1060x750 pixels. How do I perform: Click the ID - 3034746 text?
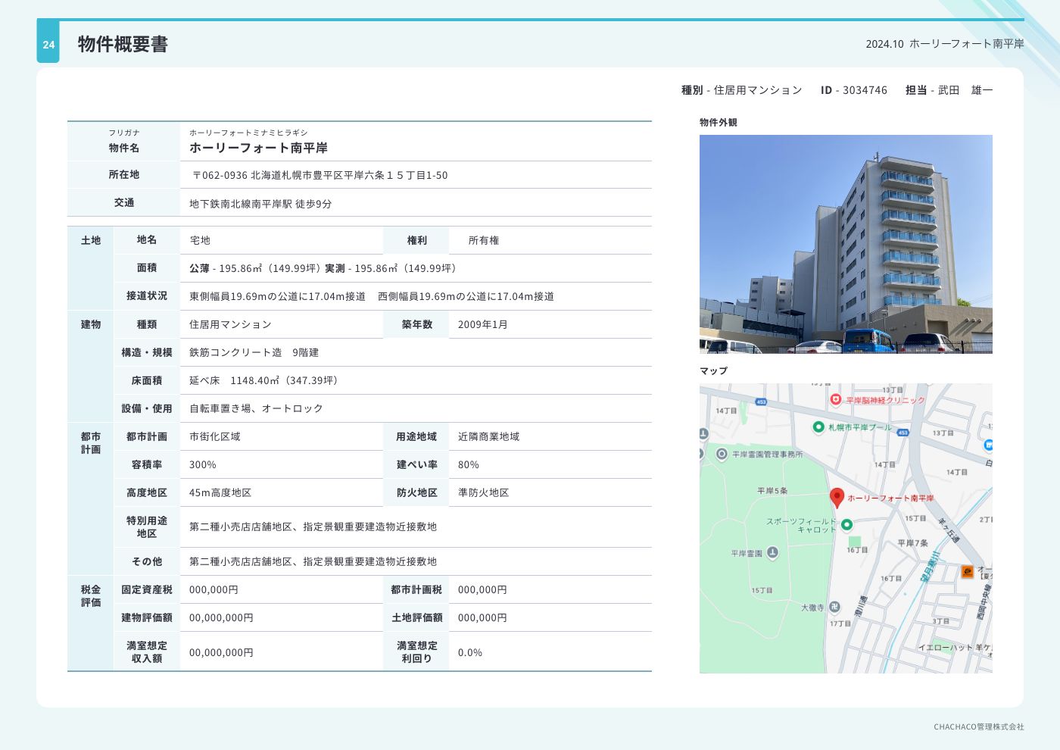(853, 90)
